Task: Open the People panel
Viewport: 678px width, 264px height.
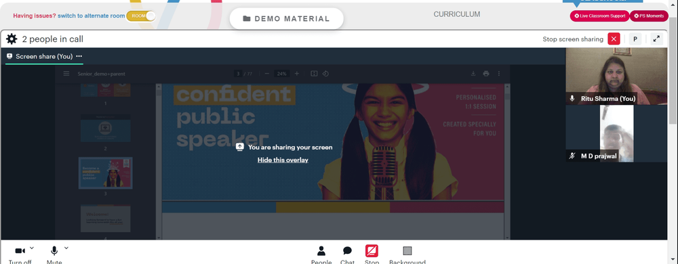Action: click(321, 255)
